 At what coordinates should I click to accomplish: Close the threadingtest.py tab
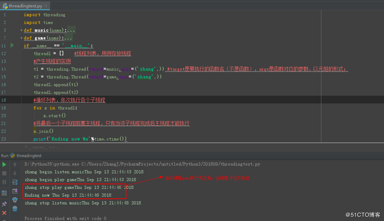point(46,6)
